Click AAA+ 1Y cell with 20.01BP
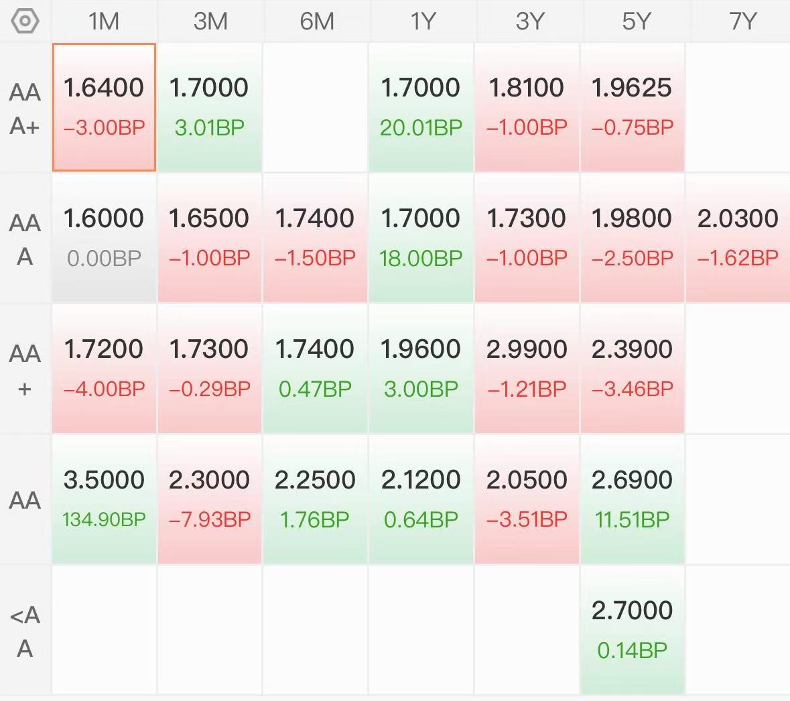This screenshot has width=790, height=701. 421,107
